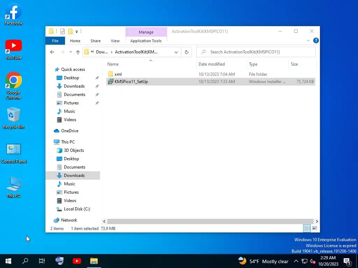Open the Application Tools tab
The width and height of the screenshot is (358, 268).
pyautogui.click(x=146, y=41)
